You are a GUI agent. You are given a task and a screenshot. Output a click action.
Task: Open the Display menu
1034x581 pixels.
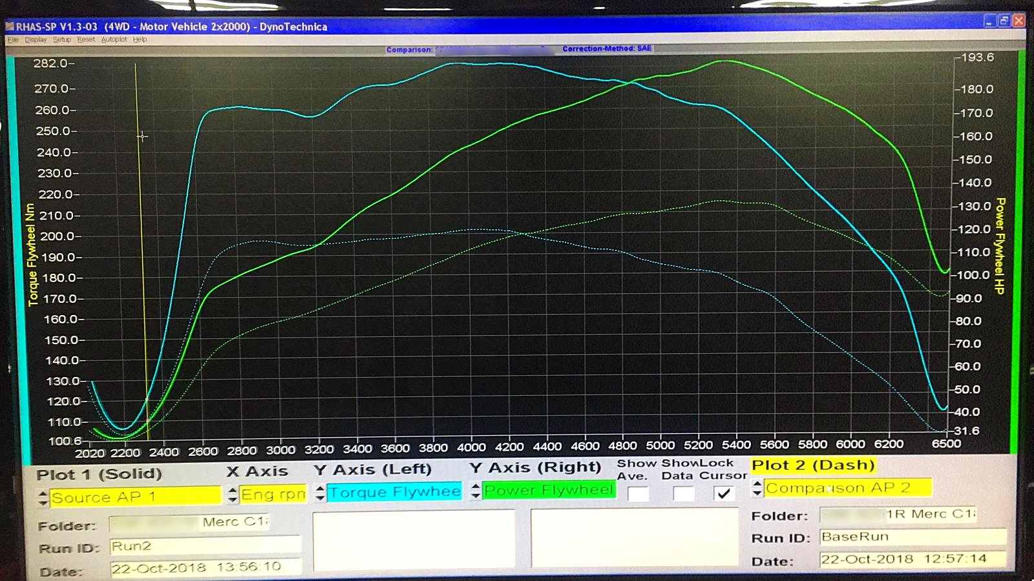point(36,40)
